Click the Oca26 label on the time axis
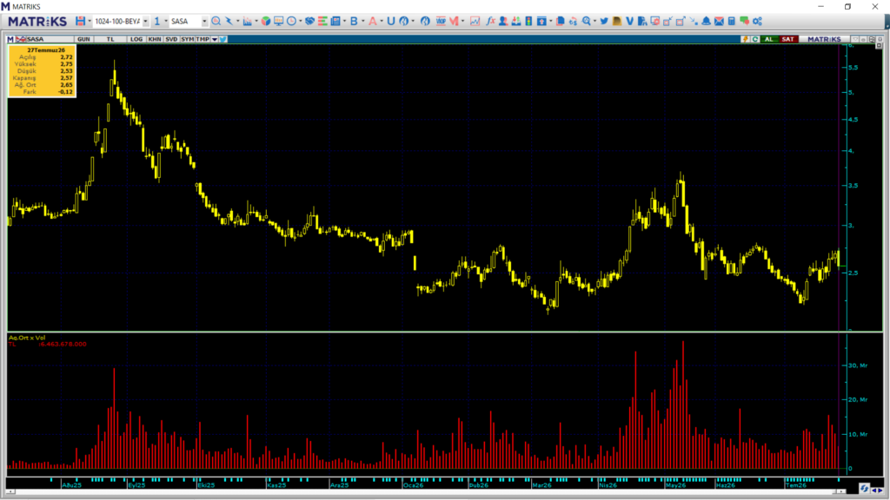The height and width of the screenshot is (500, 890). pyautogui.click(x=413, y=485)
